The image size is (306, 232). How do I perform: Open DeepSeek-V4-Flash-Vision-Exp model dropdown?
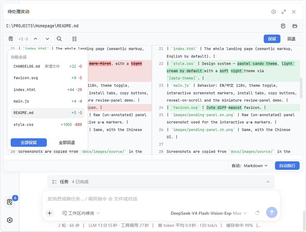(x=209, y=213)
